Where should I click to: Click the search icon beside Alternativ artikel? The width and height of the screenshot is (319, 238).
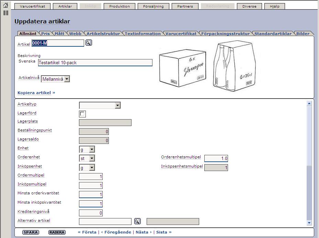(137, 221)
